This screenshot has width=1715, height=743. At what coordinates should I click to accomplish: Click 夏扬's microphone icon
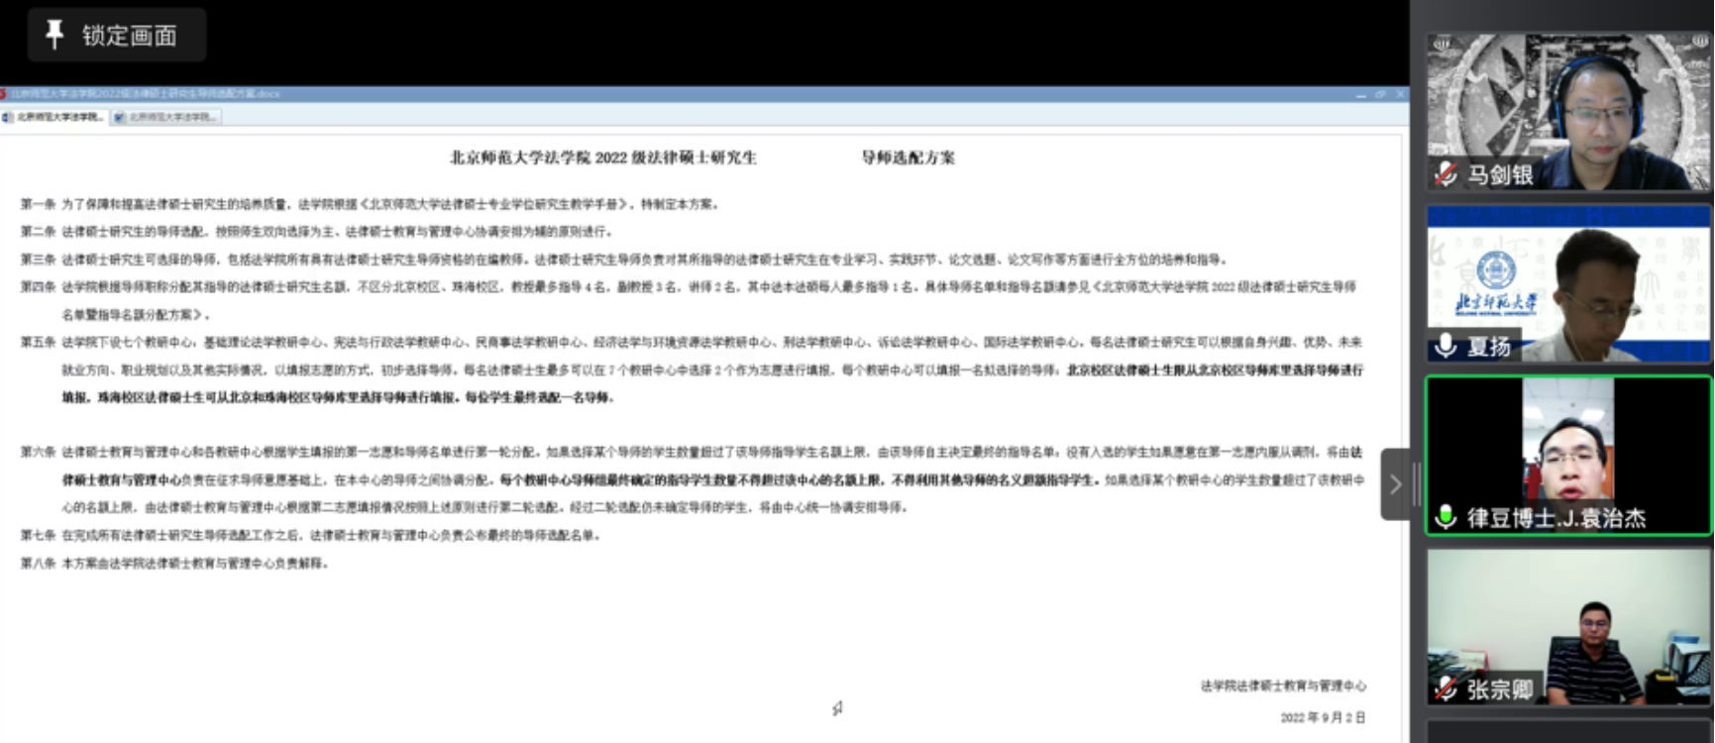(1446, 345)
